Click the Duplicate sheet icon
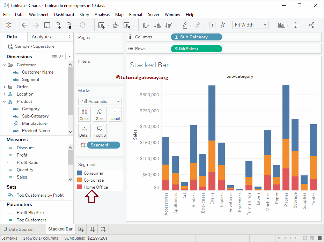 point(116,25)
